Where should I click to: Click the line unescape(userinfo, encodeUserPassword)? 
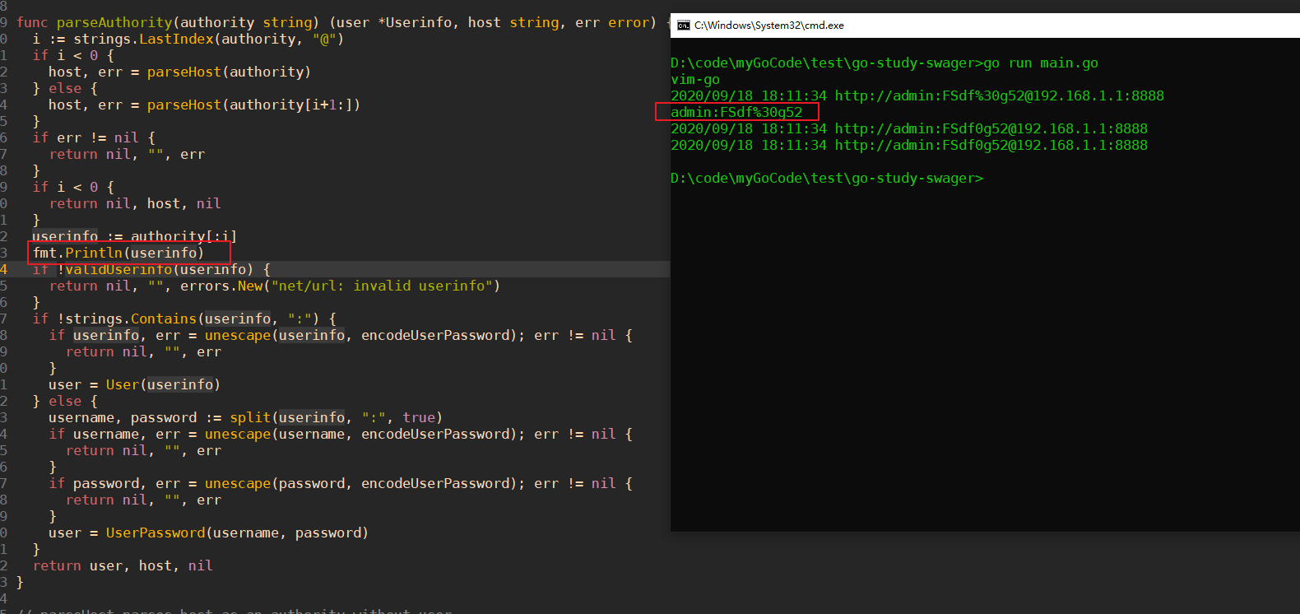[341, 335]
